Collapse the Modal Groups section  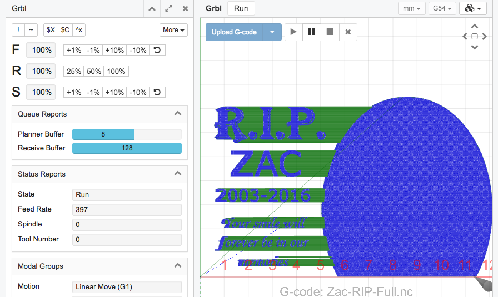[x=178, y=266]
